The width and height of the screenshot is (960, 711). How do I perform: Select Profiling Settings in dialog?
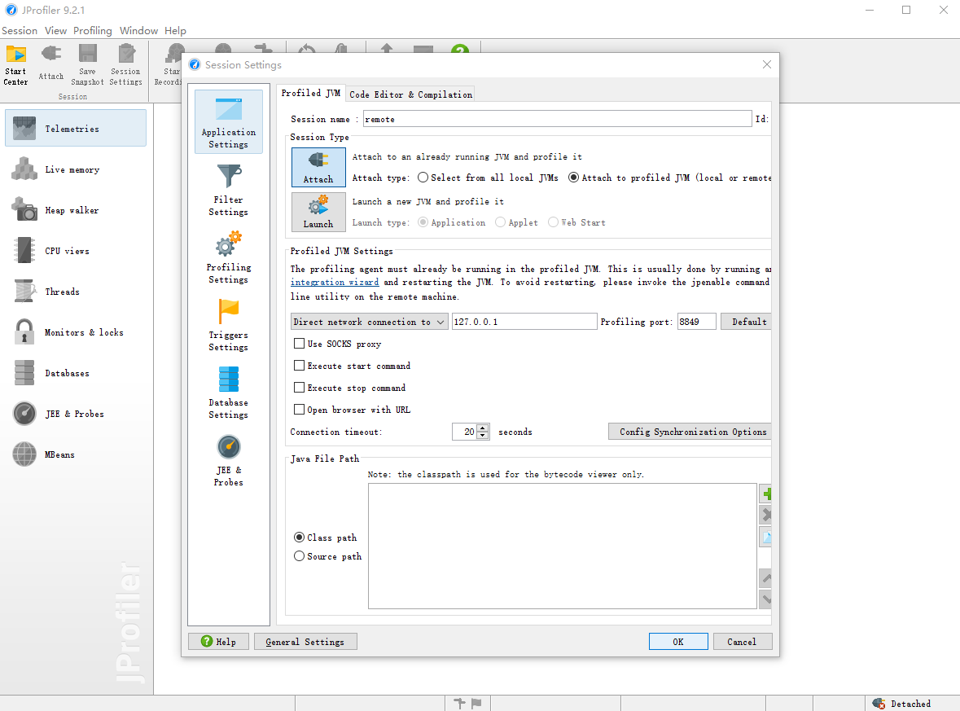pos(228,257)
